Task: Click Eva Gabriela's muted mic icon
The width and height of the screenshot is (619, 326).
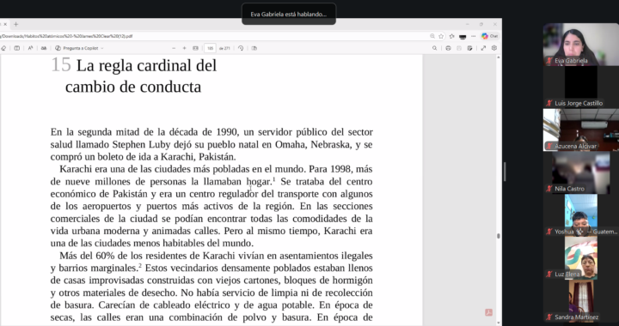Action: [549, 61]
